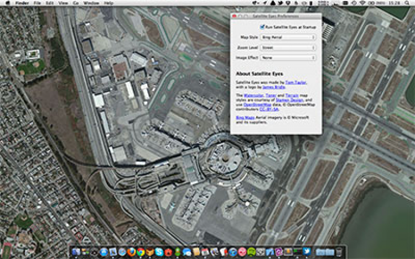Launch Google Chrome from the Dock
415x259 pixels.
point(141,252)
